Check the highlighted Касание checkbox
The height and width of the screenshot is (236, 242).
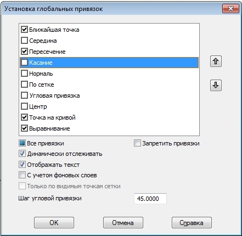coord(24,63)
